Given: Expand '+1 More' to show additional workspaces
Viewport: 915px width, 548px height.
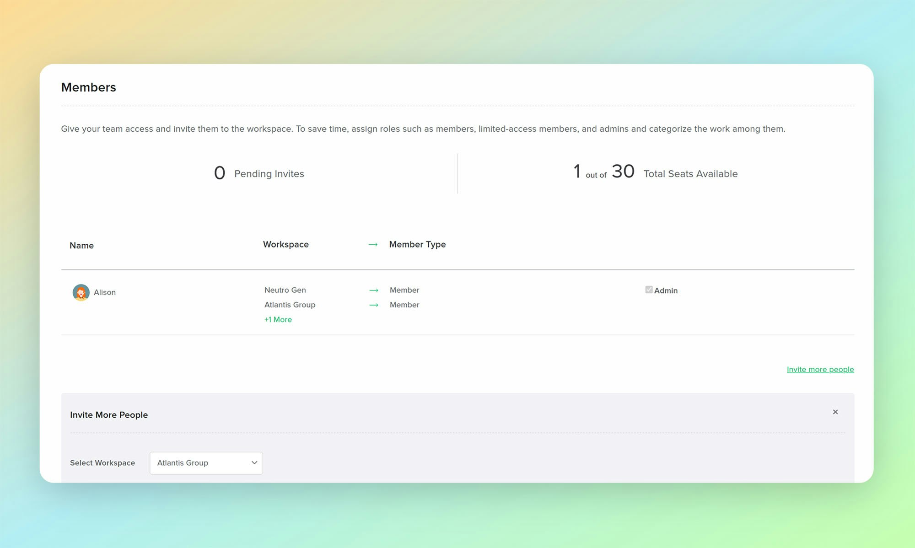Looking at the screenshot, I should [x=278, y=319].
